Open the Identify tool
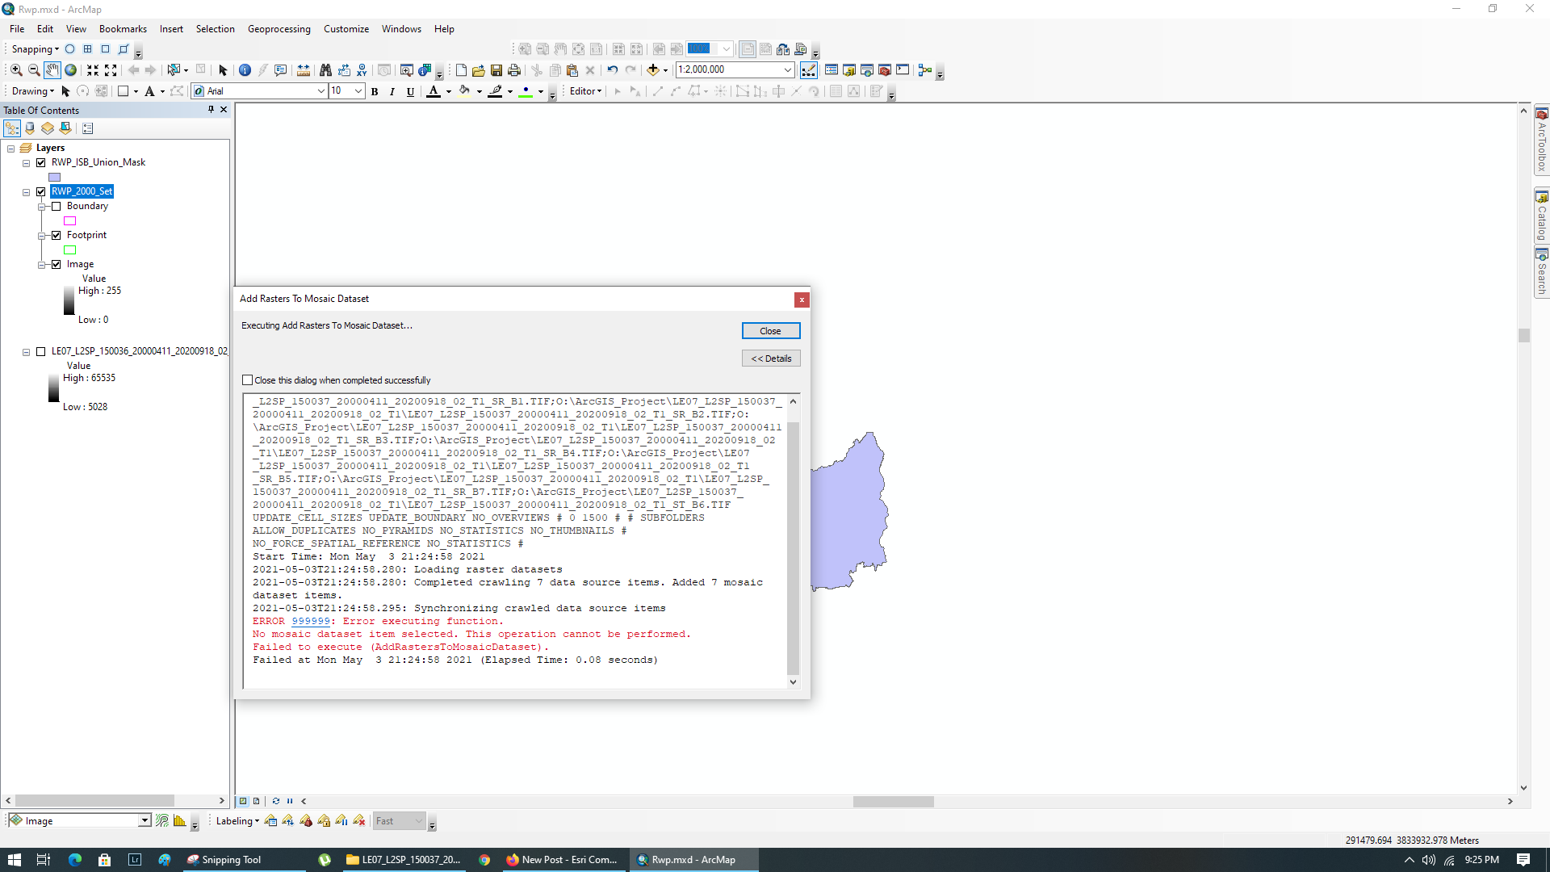The height and width of the screenshot is (872, 1550). coord(245,70)
